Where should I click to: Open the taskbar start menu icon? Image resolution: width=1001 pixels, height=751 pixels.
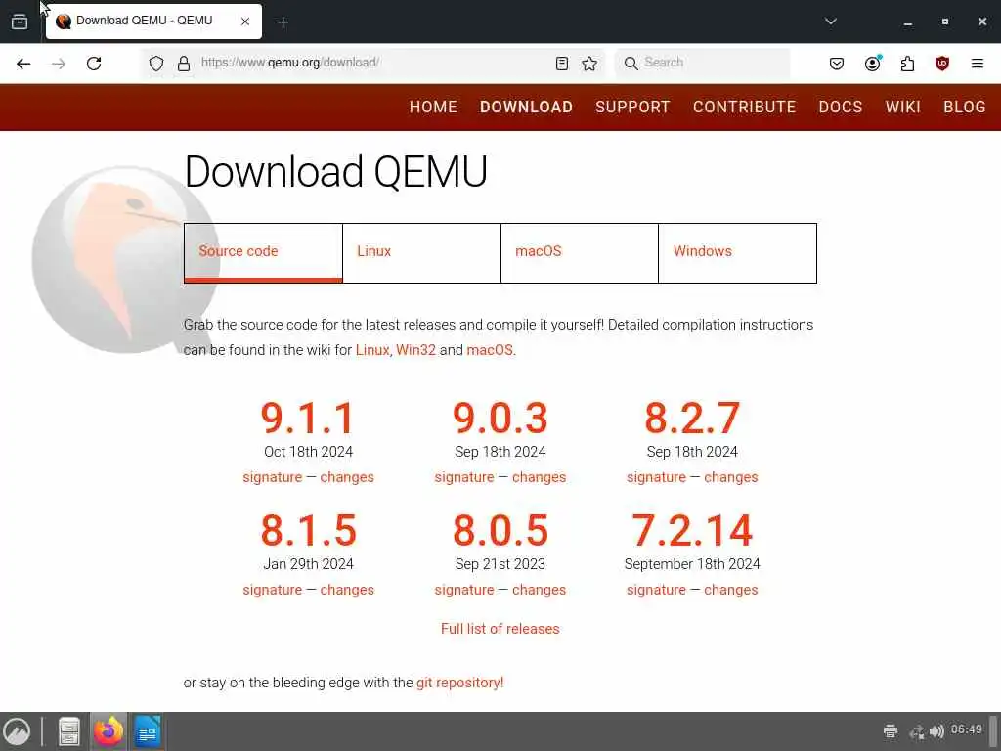pos(17,731)
